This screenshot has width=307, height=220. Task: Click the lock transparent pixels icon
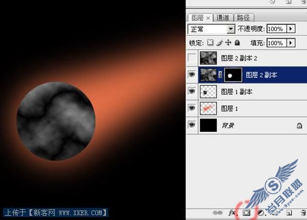[210, 43]
